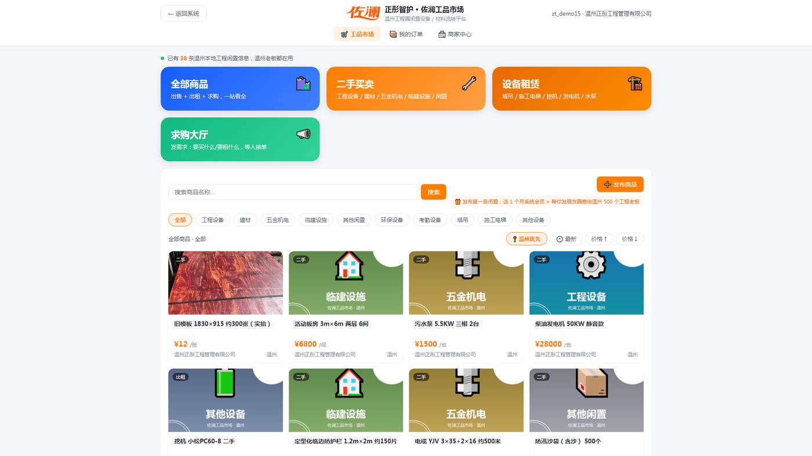Select the 其他闲置 filter chip

point(354,220)
